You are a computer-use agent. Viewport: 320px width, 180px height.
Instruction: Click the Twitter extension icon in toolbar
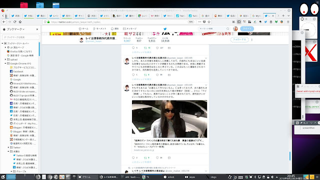(265, 22)
